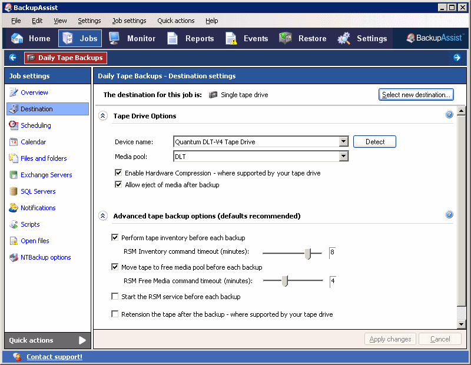Viewport: 471px width, 365px height.
Task: Click the RSM Free Media timeout value field
Action: click(333, 281)
